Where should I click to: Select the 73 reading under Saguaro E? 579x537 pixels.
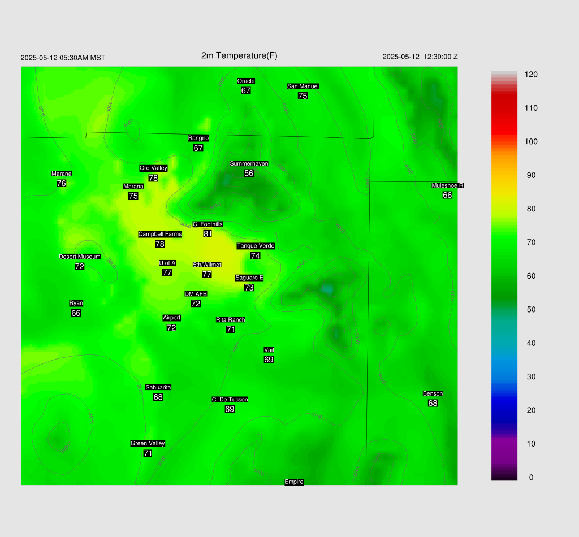(249, 288)
